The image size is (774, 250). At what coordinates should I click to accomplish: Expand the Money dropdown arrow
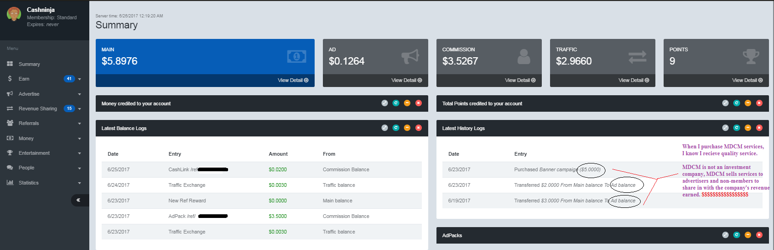(80, 139)
